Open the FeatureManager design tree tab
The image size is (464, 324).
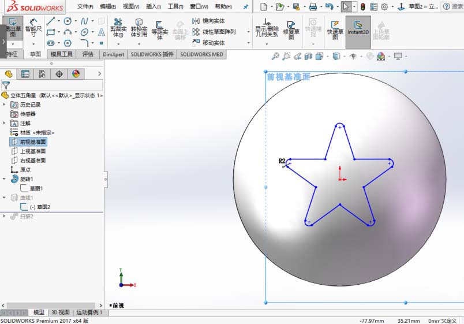pyautogui.click(x=8, y=74)
